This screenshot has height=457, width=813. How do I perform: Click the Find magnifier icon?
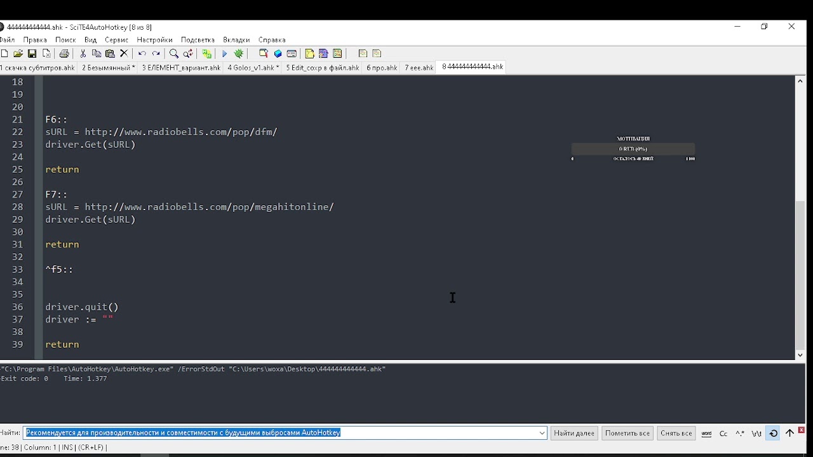[x=174, y=54]
